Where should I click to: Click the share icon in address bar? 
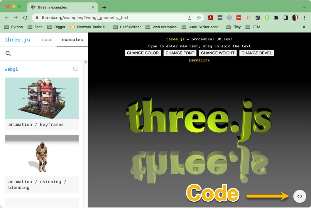click(190, 18)
